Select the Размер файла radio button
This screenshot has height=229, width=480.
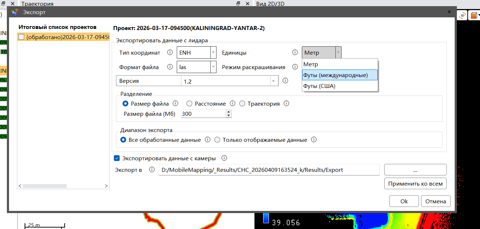pyautogui.click(x=125, y=103)
